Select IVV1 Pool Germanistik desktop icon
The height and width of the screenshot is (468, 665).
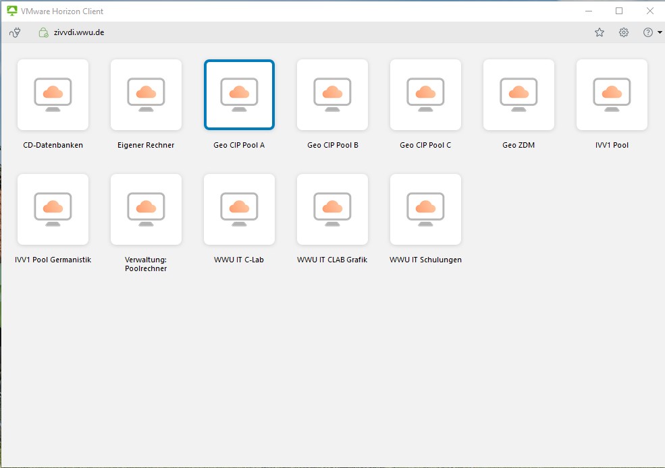pos(53,209)
